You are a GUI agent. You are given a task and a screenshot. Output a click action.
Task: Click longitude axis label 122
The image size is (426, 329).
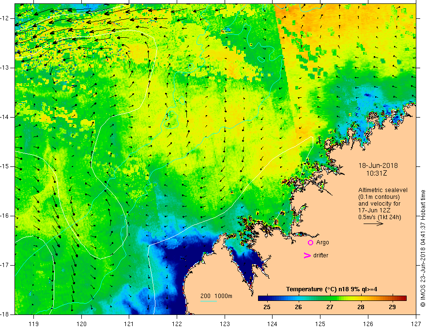(x=177, y=324)
